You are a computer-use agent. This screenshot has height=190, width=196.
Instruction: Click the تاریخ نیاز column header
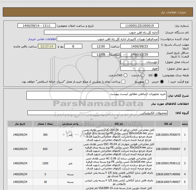click(20, 124)
